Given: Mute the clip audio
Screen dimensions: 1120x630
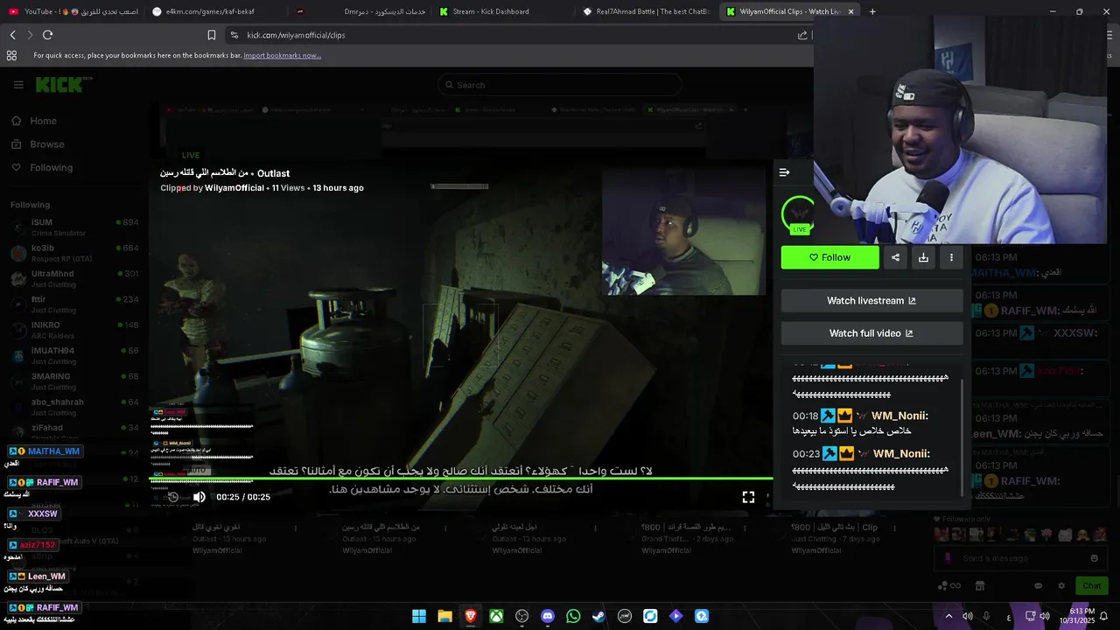Looking at the screenshot, I should tap(199, 497).
